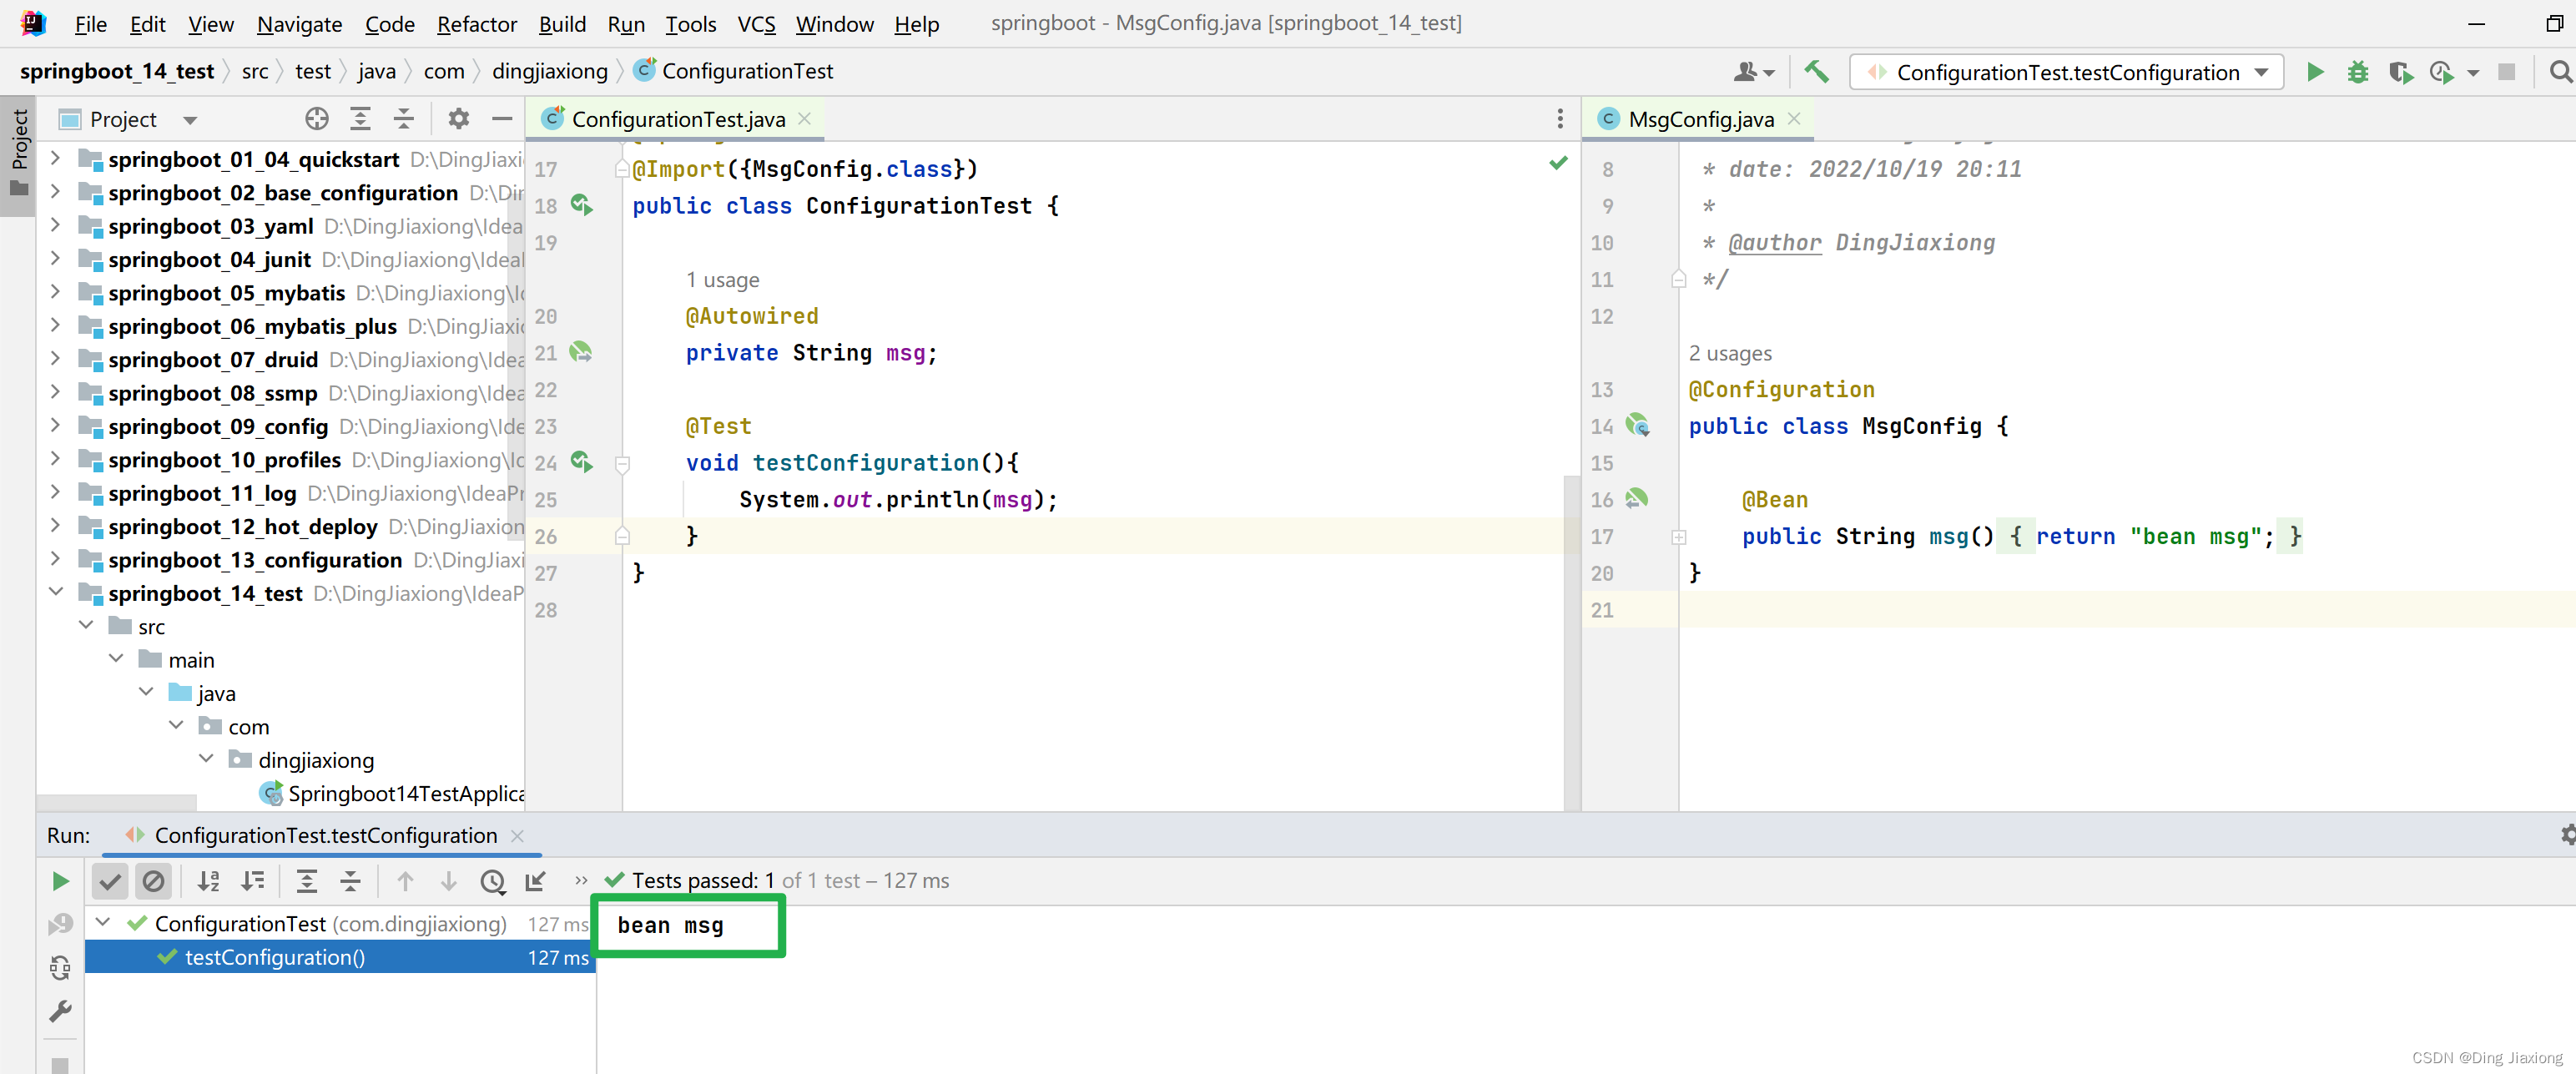Collapse the main folder node
This screenshot has width=2576, height=1074.
116,659
